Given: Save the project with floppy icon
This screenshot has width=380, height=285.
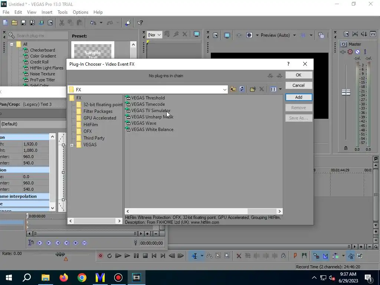Looking at the screenshot, I should pos(23,23).
